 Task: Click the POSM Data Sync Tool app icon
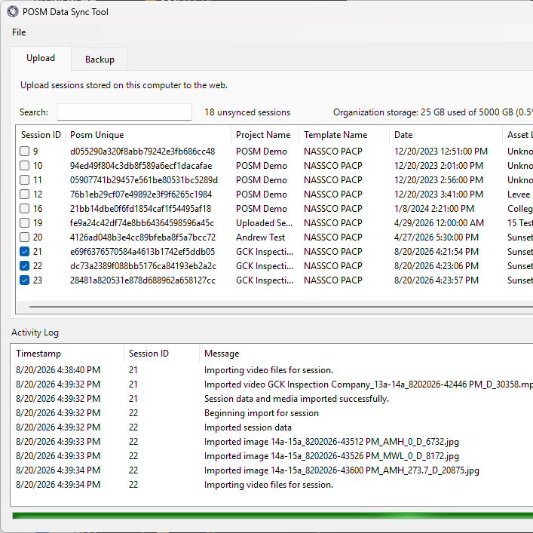tap(13, 11)
